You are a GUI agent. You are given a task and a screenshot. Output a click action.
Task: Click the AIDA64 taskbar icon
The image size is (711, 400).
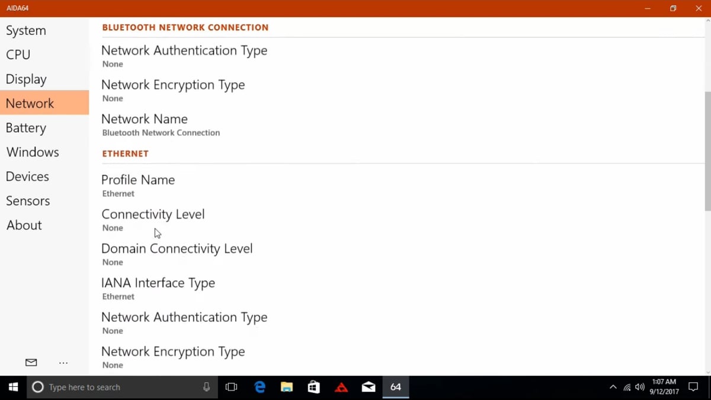[x=395, y=387]
